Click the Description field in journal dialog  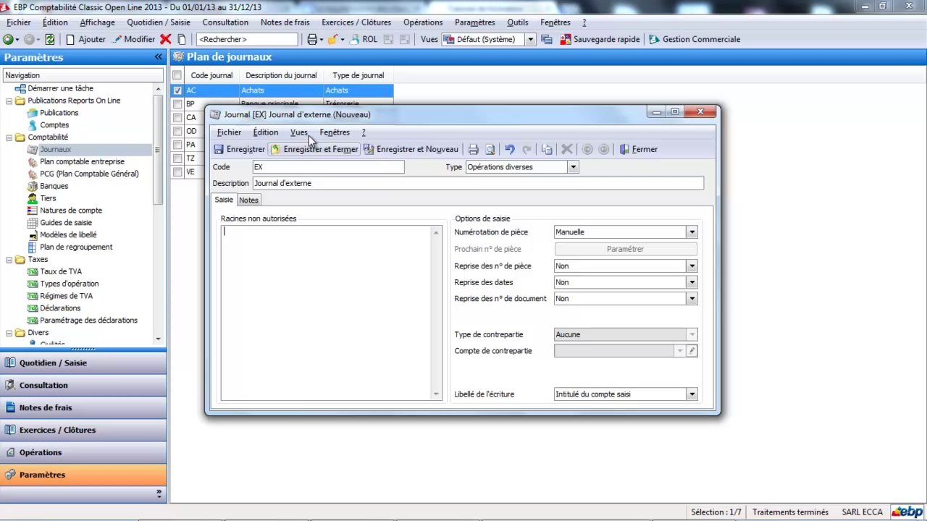[478, 184]
